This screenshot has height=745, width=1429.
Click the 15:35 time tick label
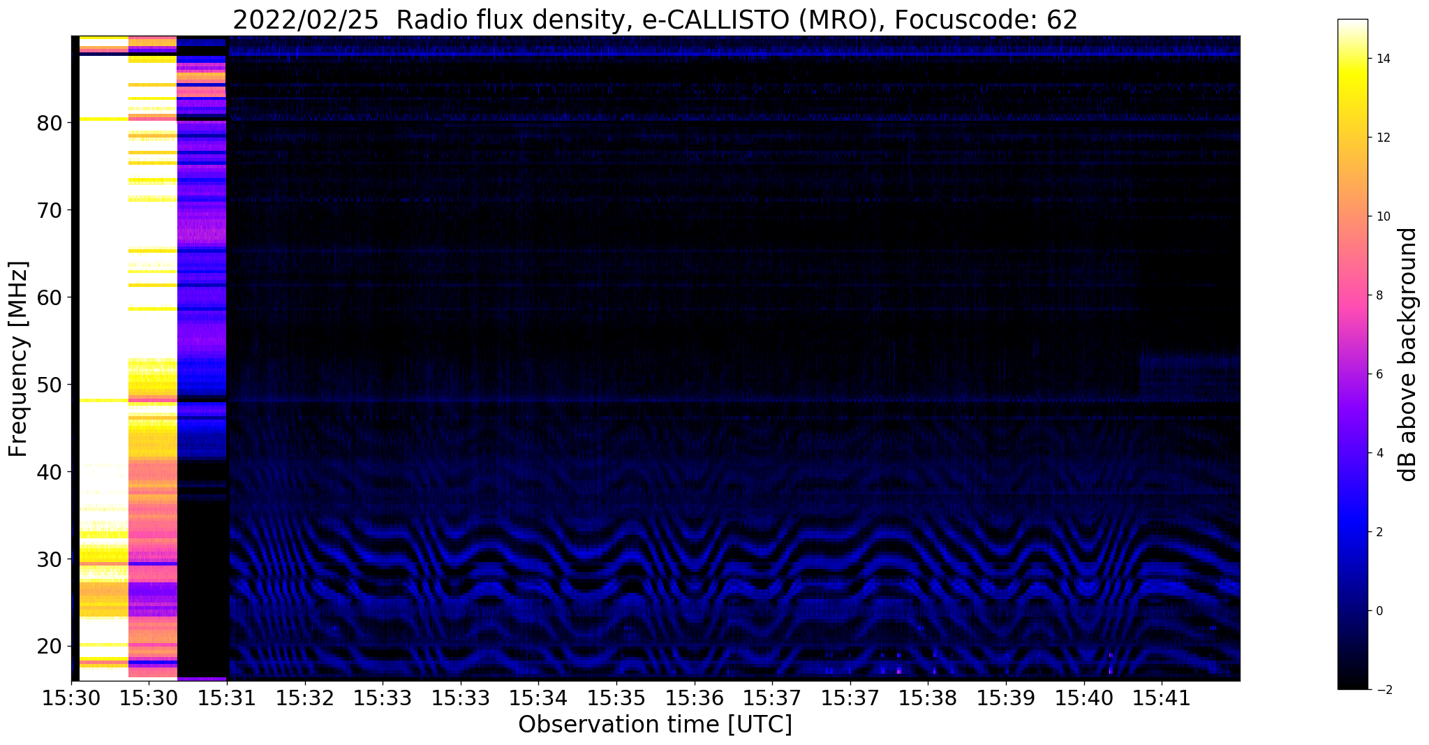tap(616, 698)
